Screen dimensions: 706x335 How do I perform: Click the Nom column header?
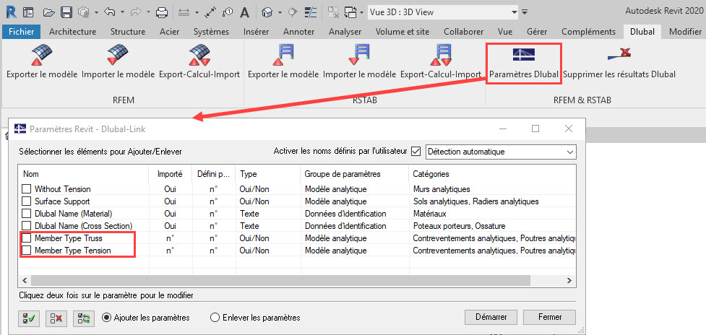pyautogui.click(x=84, y=174)
